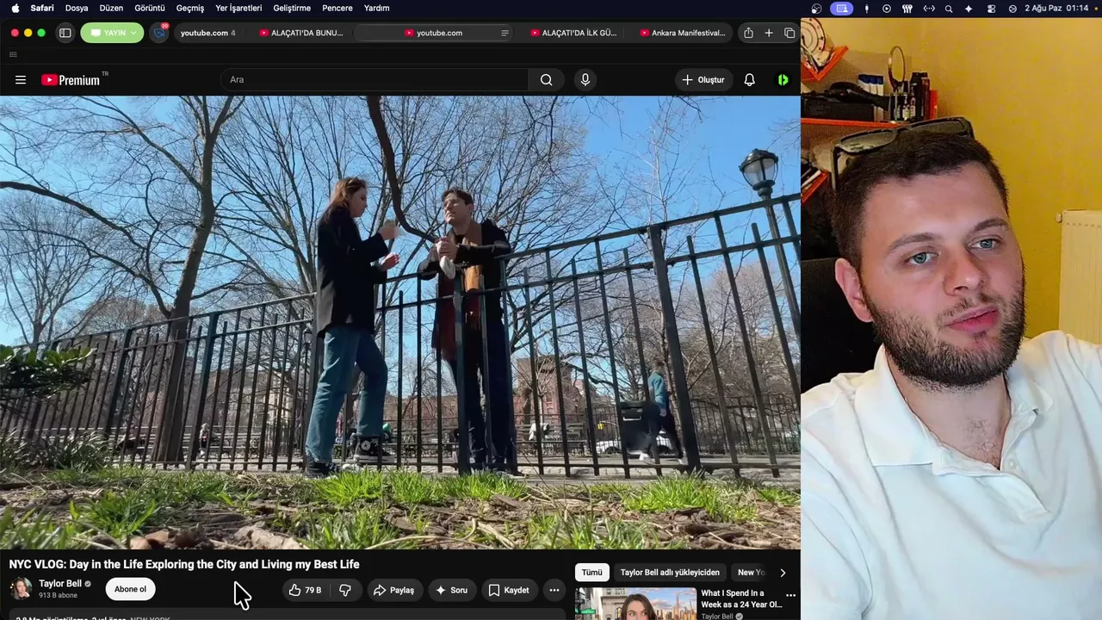Screen dimensions: 1102x620
Task: Click the play circle menu bar icon
Action: tap(887, 9)
